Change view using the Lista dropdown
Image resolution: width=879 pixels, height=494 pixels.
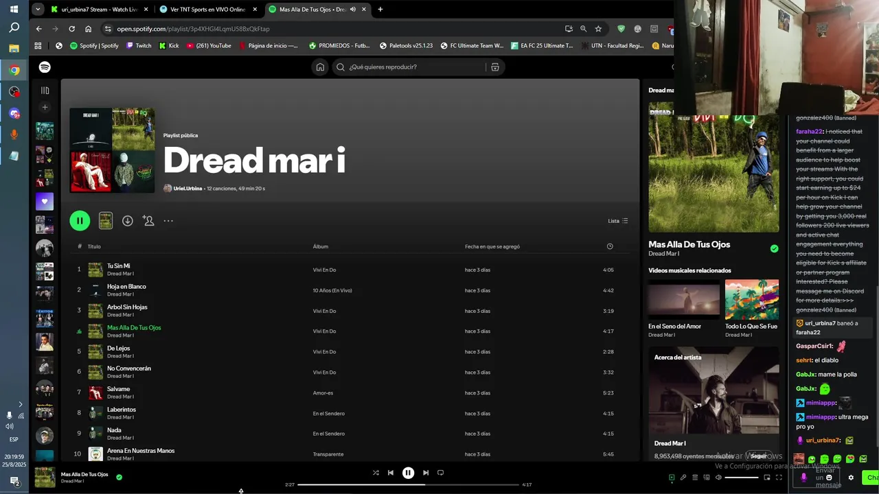[x=618, y=221]
